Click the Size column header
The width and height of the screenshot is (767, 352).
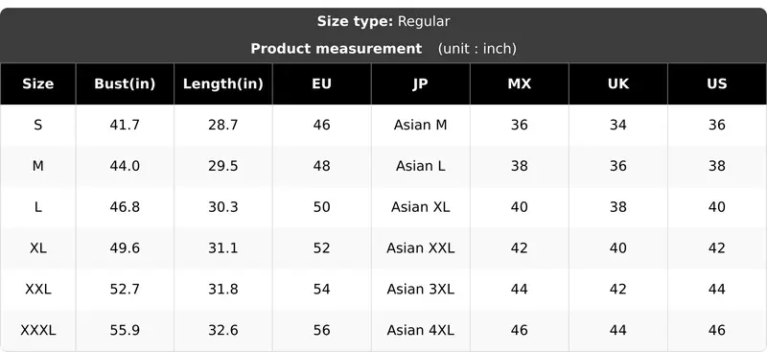(x=37, y=83)
